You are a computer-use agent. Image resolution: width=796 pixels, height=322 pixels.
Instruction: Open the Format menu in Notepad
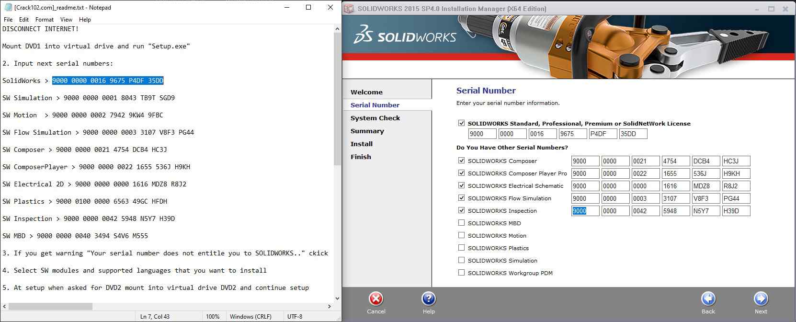44,20
